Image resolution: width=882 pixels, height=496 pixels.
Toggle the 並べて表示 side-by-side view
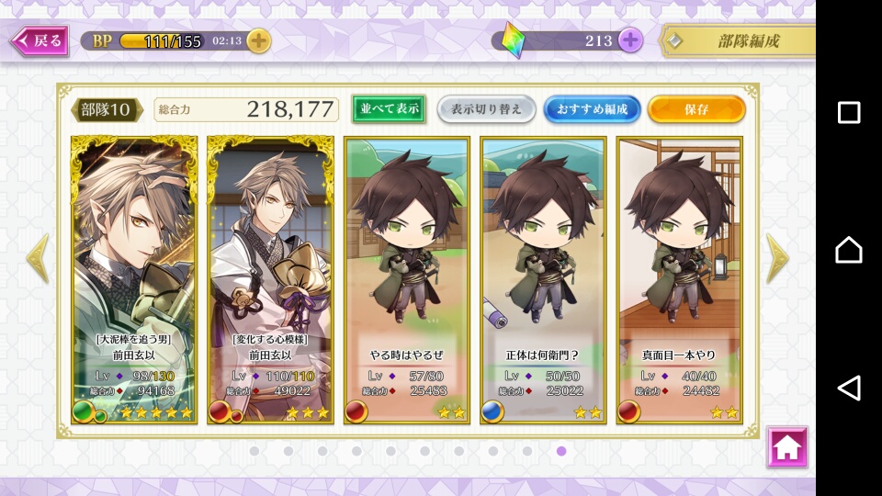pyautogui.click(x=389, y=108)
